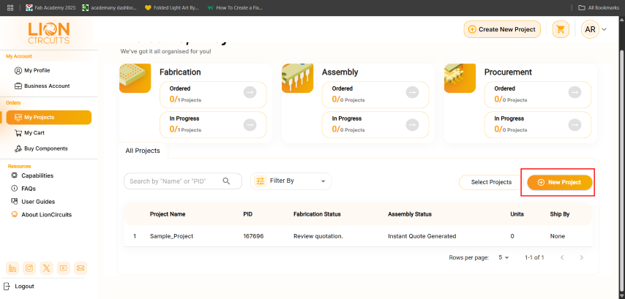
Task: Click the filter sliders icon
Action: click(261, 181)
